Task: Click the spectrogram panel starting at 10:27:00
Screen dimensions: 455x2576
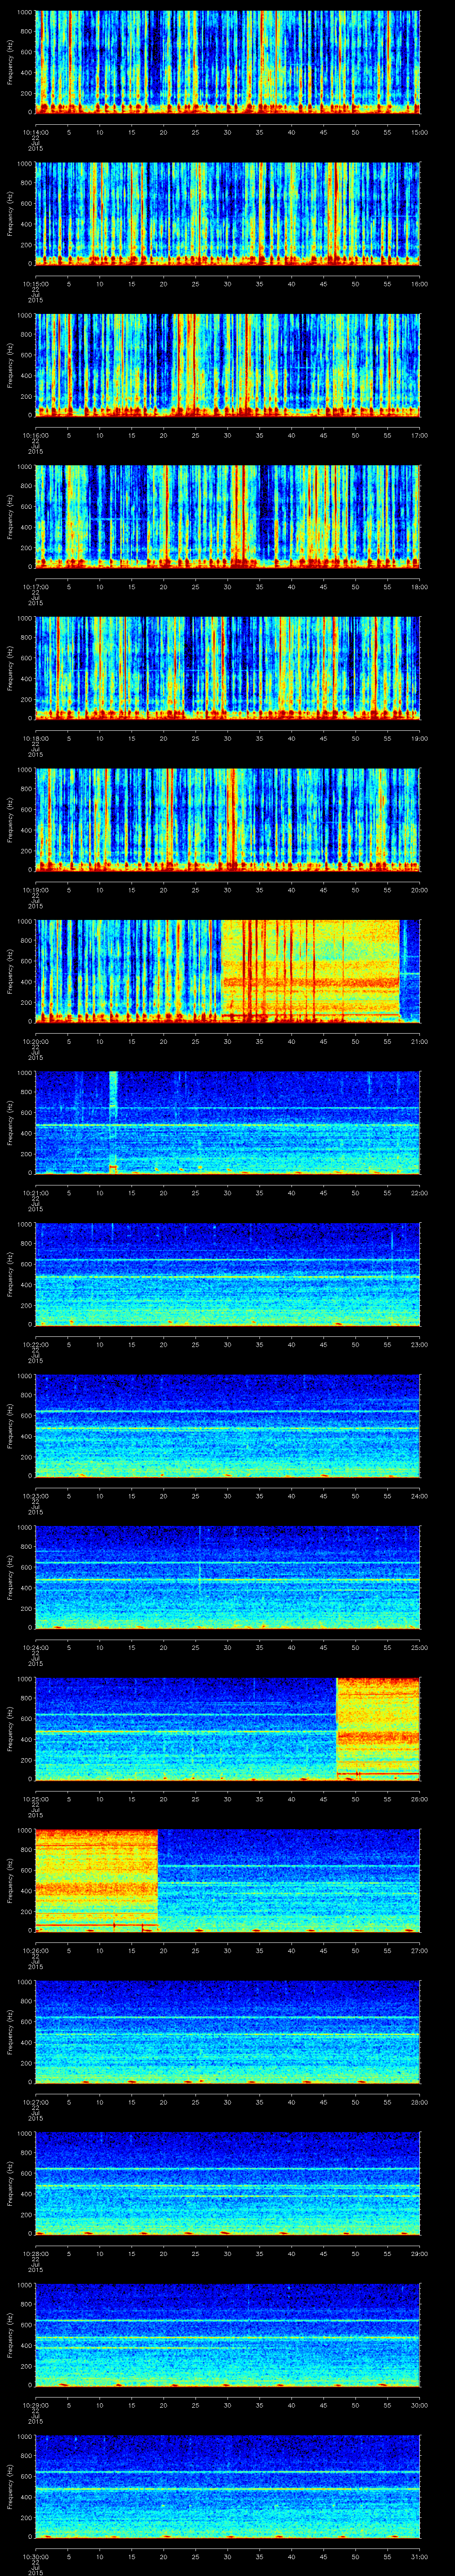Action: 228,2032
